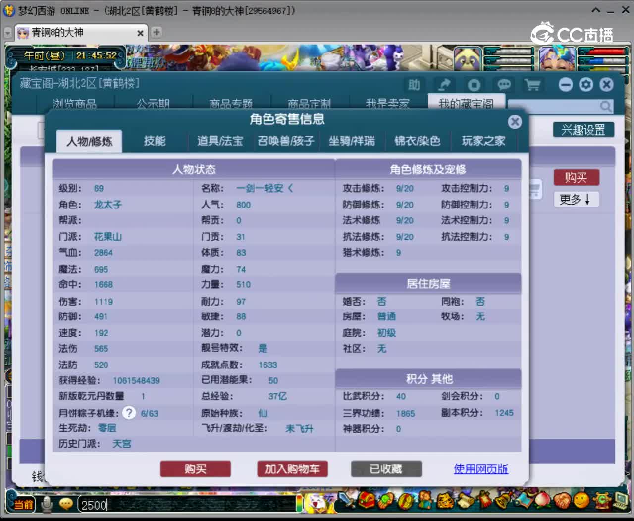
Task: Open the 公示期 tab
Action: [153, 103]
